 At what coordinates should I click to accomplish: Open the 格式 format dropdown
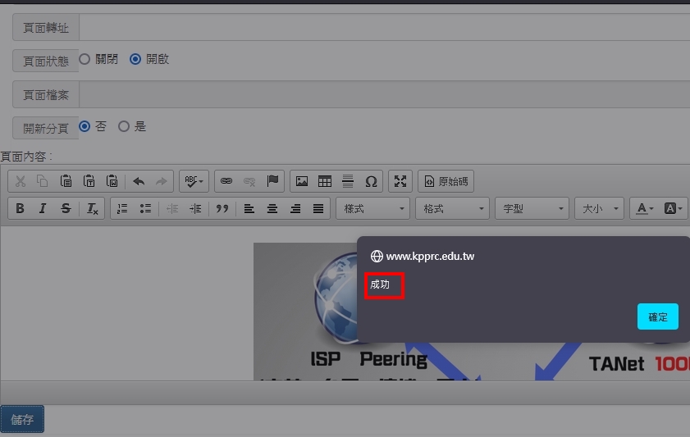[452, 208]
